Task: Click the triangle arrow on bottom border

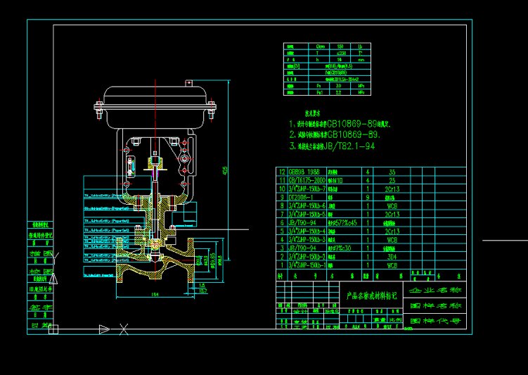Action: point(104,329)
